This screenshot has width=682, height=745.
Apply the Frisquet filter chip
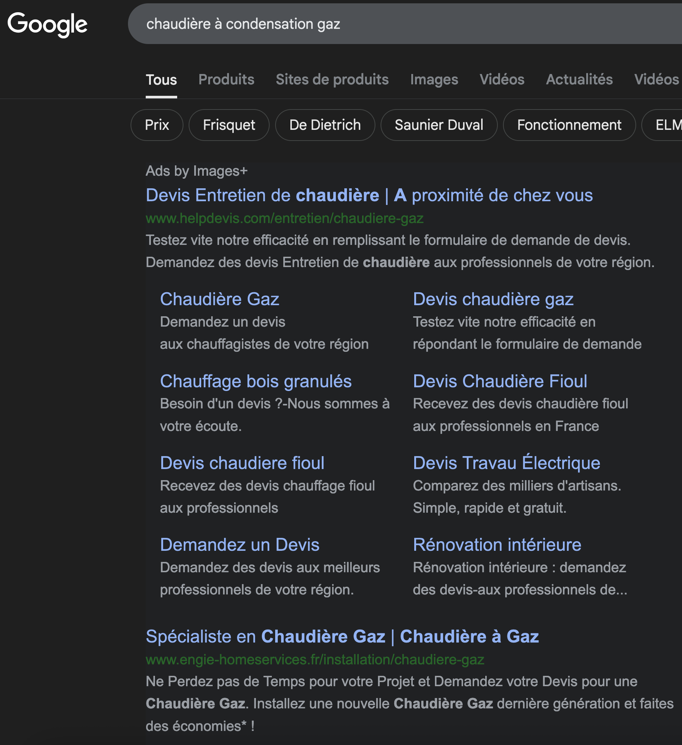(x=229, y=125)
